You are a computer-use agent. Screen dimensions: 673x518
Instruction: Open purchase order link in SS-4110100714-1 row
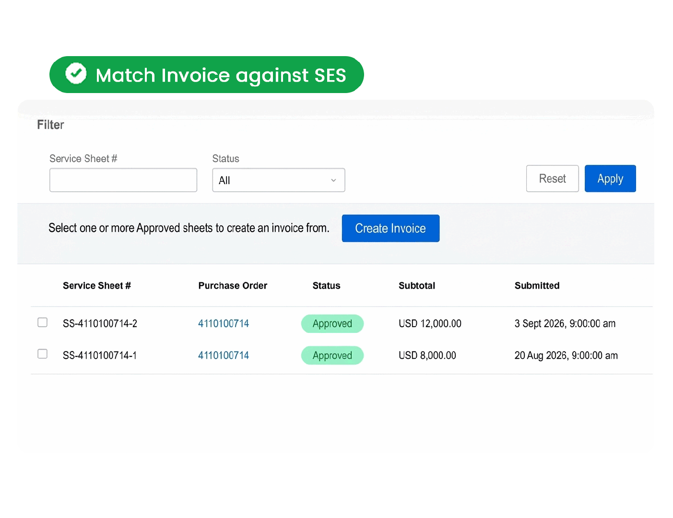(x=224, y=355)
